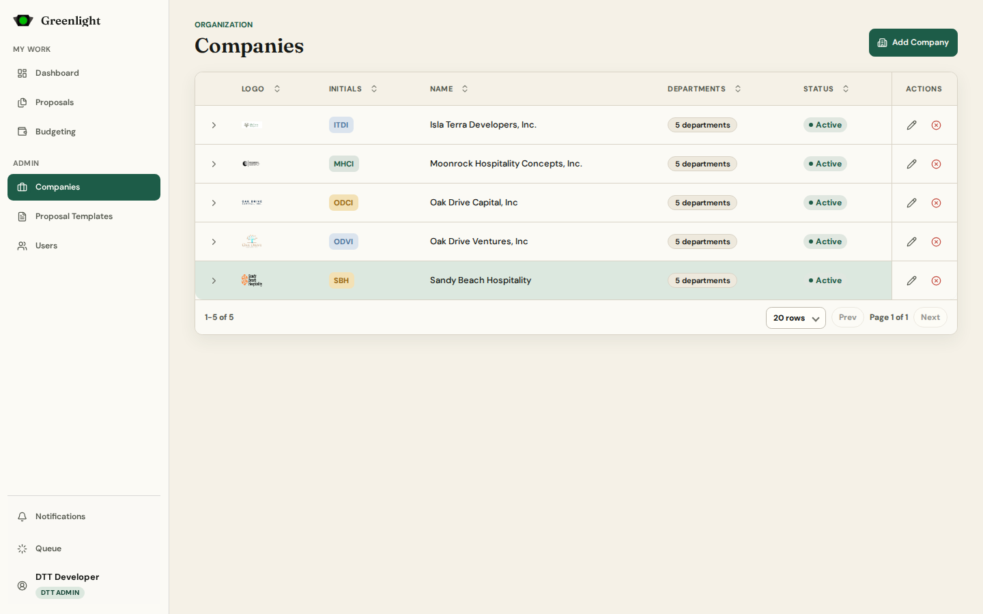Click the ODVI initials badge
983x614 pixels.
[343, 242]
